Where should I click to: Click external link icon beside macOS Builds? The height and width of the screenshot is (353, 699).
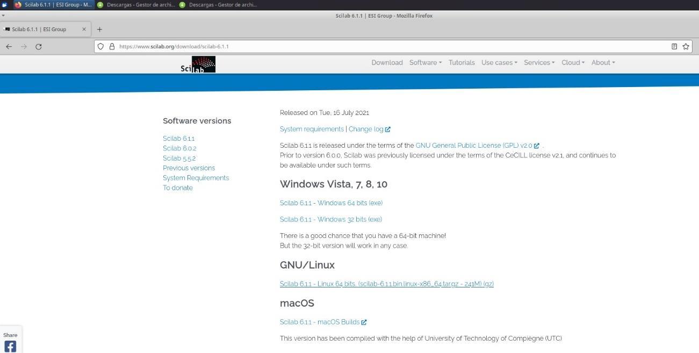coord(364,322)
